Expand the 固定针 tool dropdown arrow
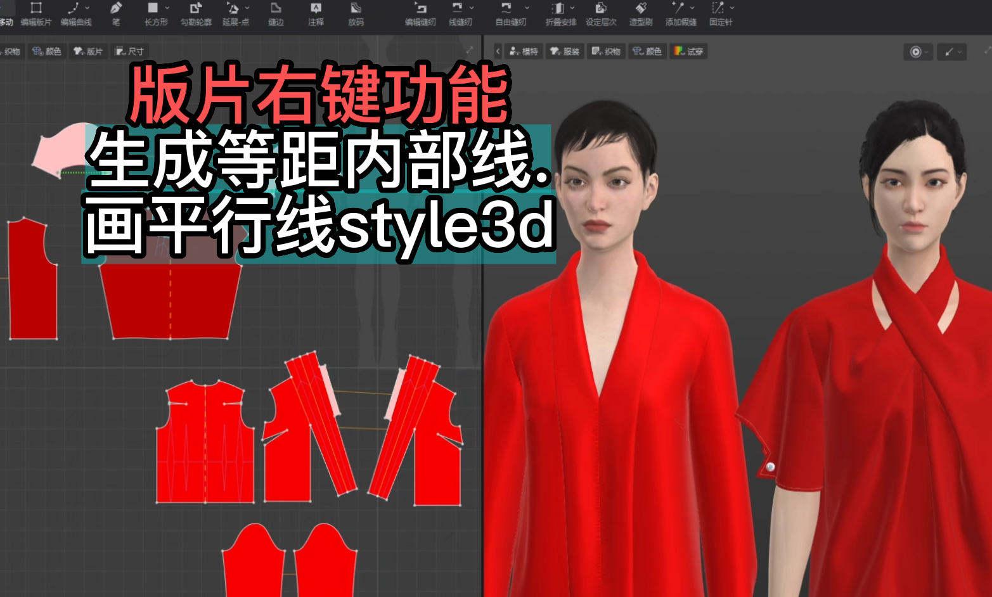This screenshot has width=992, height=597. point(732,8)
